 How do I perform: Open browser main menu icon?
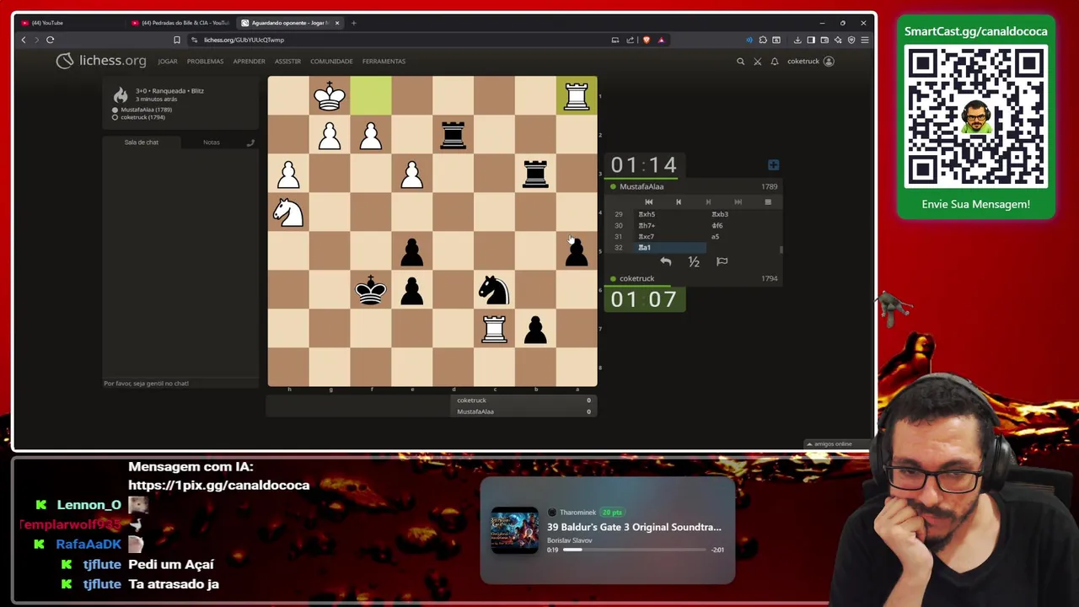tap(864, 40)
